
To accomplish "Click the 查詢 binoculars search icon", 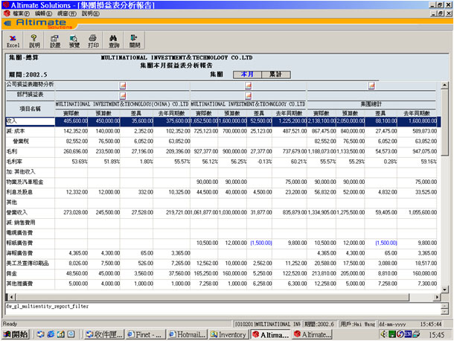I will point(114,41).
